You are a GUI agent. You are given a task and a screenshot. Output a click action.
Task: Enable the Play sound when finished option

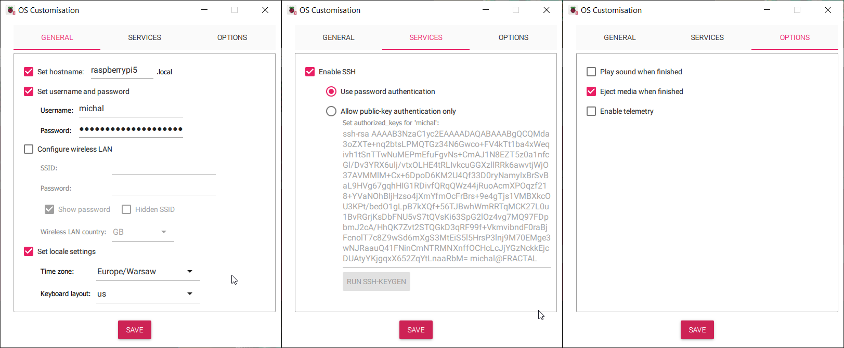click(x=591, y=72)
